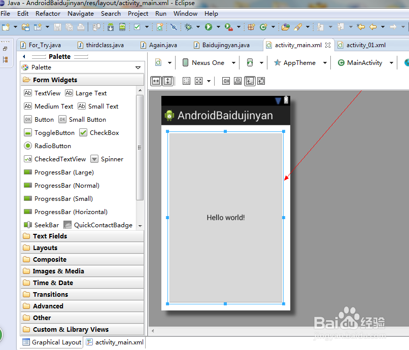The height and width of the screenshot is (350, 409).
Task: Expand Images & Media palette category
Action: (x=82, y=271)
